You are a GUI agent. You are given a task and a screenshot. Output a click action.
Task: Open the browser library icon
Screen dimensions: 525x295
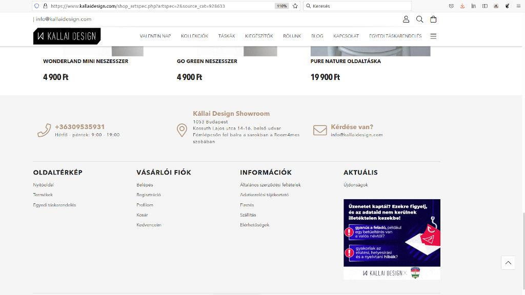click(x=473, y=6)
